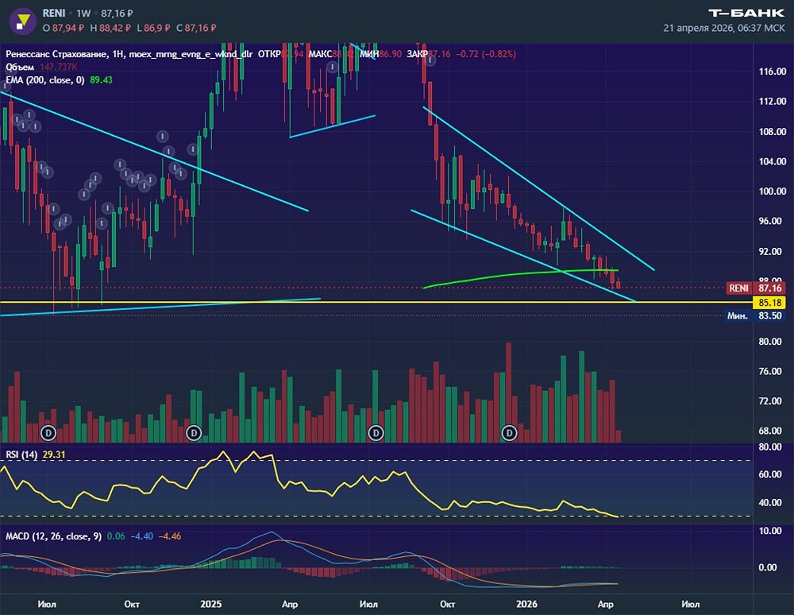The width and height of the screenshot is (794, 615).
Task: Click the RSI scale 60.00 label
Action: click(770, 474)
